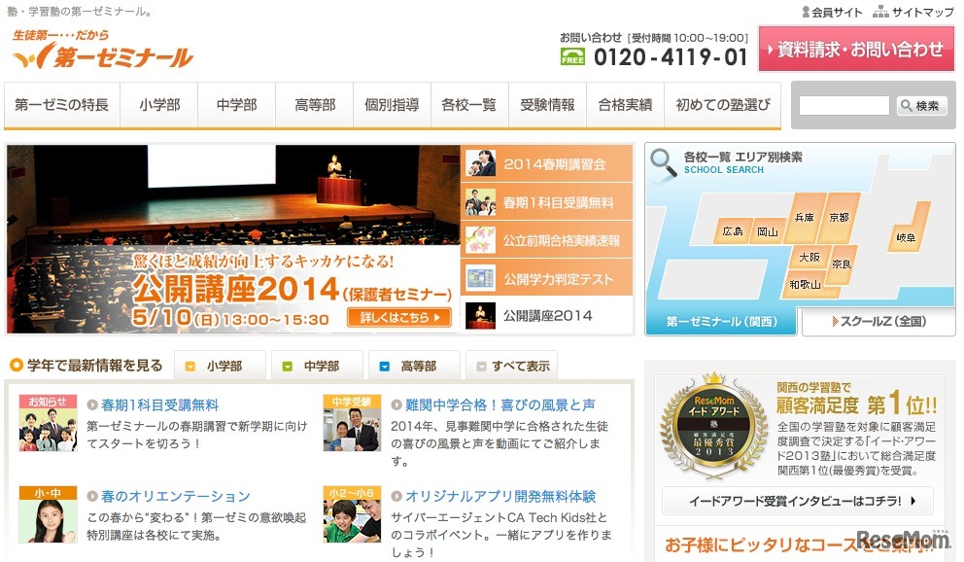Open the 中学部 navigation menu item
This screenshot has height=562, width=964.
click(x=237, y=105)
